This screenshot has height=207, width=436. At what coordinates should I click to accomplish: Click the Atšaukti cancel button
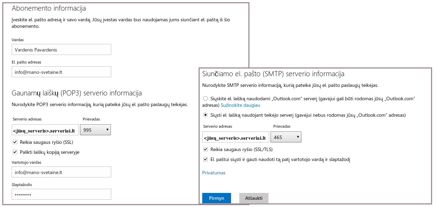point(254,198)
